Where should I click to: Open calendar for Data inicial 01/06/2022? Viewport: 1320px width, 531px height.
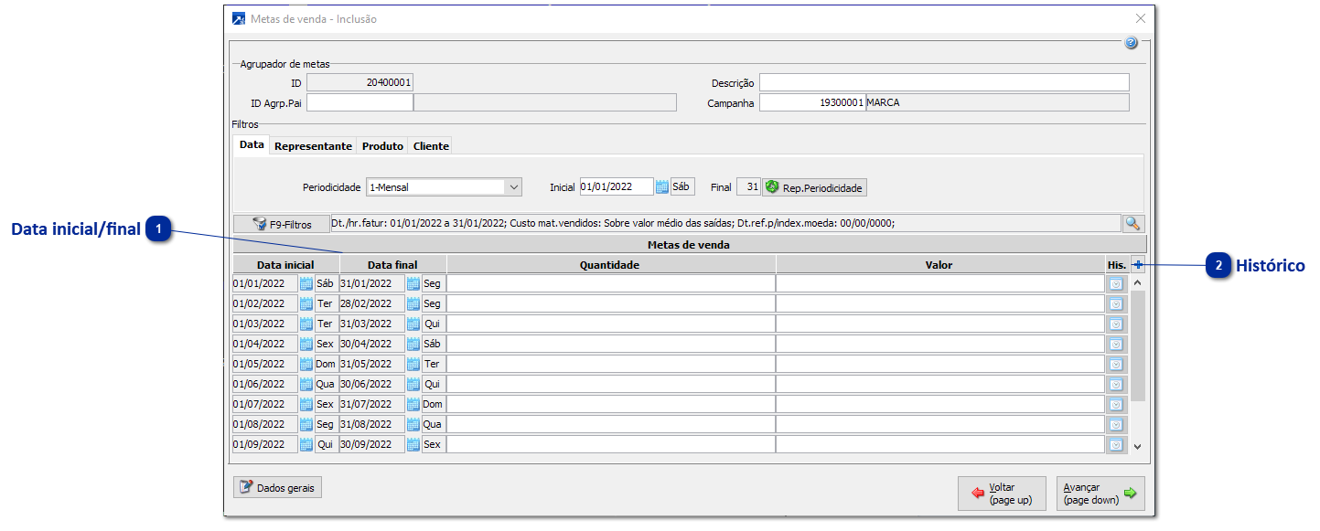pos(306,384)
